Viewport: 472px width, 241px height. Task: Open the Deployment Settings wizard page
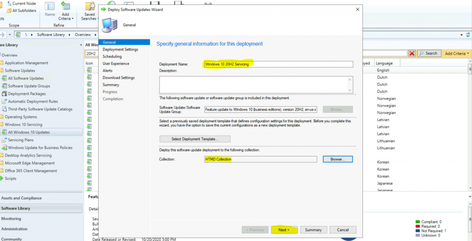coord(120,49)
